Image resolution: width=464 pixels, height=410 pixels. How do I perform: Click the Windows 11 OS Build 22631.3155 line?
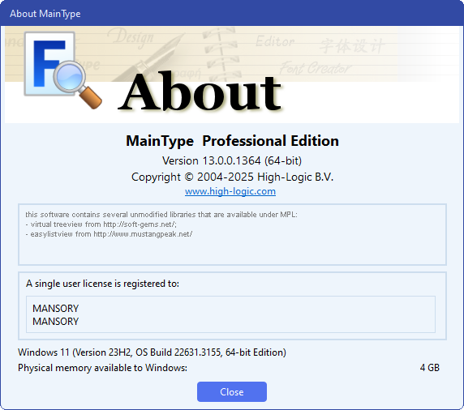(152, 352)
